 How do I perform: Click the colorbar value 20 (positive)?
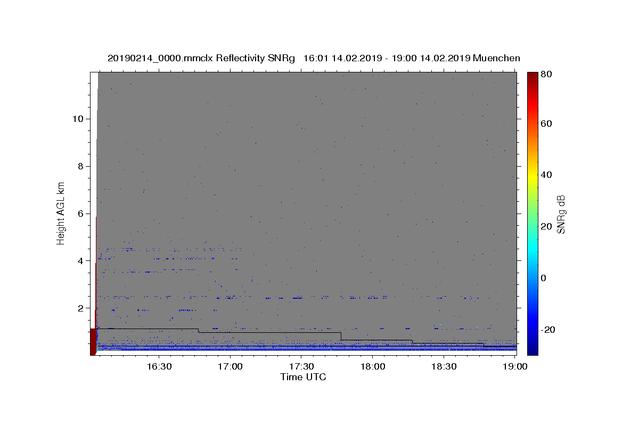click(546, 227)
